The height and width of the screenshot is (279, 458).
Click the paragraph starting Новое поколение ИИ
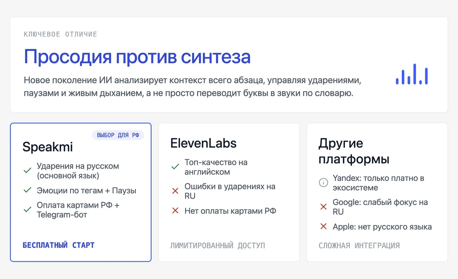coord(193,87)
